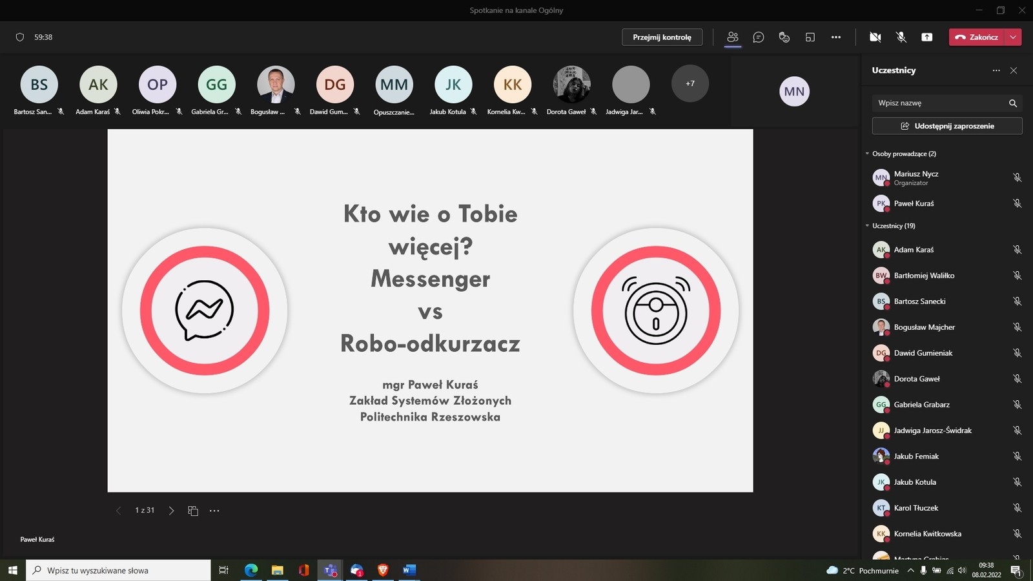Image resolution: width=1033 pixels, height=581 pixels.
Task: Click Udostępnij zaproszenie button
Action: pyautogui.click(x=946, y=126)
